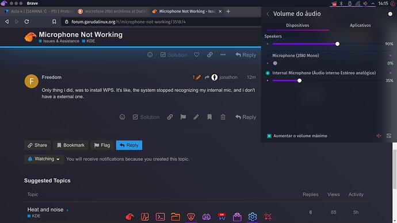The height and width of the screenshot is (223, 397).
Task: Switch to the Aula 4 browser tab
Action: point(39,11)
